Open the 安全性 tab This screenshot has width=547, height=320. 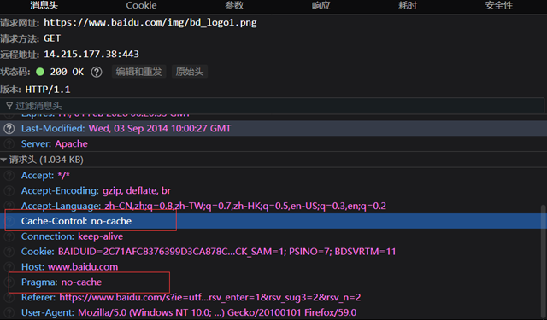coord(499,6)
